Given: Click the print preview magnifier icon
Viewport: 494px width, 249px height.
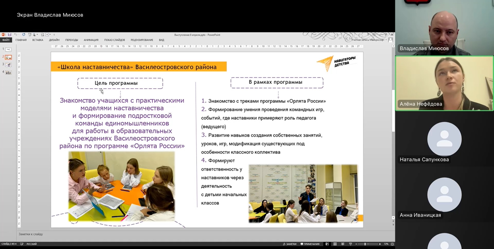Looking at the screenshot, I should (42, 35).
